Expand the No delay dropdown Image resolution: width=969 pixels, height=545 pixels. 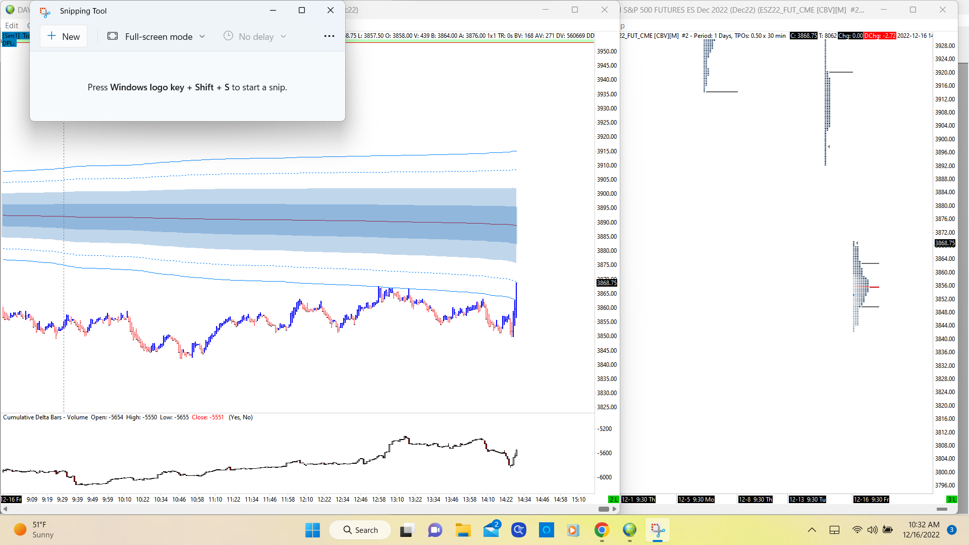point(255,36)
